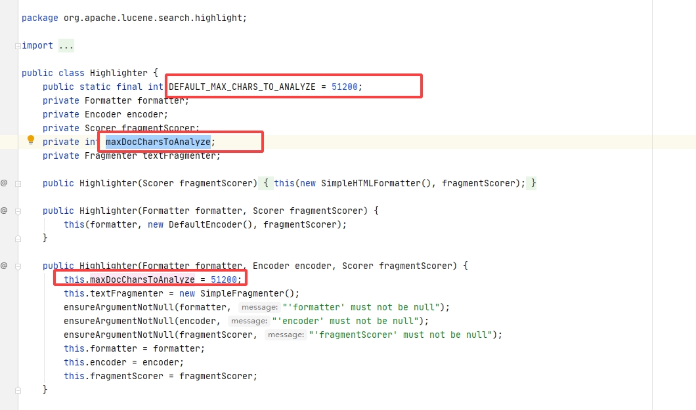696x410 pixels.
Task: Click 'SimpleFragmenter' in textFragmenter assignment
Action: point(242,293)
